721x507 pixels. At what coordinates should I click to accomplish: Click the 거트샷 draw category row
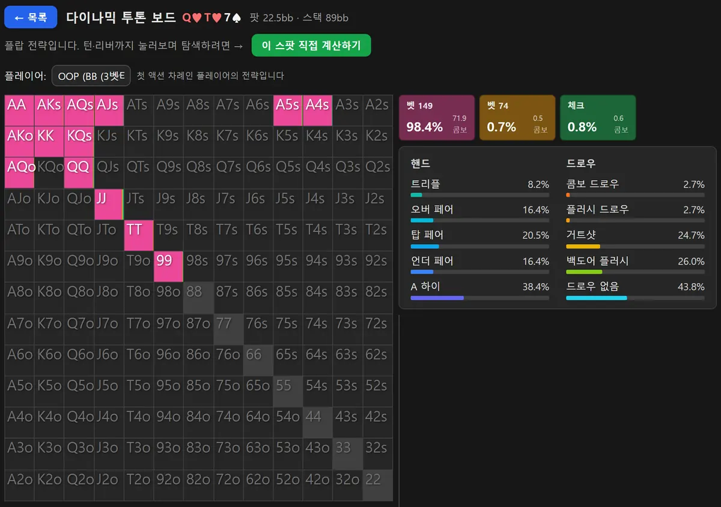635,239
